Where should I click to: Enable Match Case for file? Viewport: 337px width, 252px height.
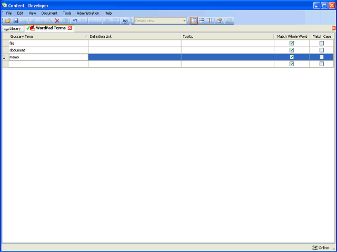(322, 43)
